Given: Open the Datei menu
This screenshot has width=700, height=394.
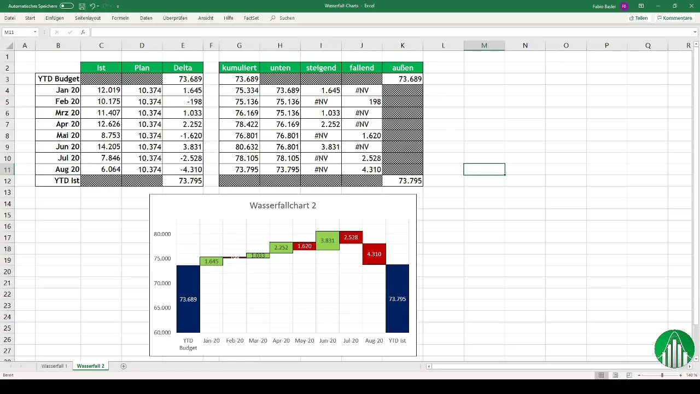Looking at the screenshot, I should click(x=10, y=18).
